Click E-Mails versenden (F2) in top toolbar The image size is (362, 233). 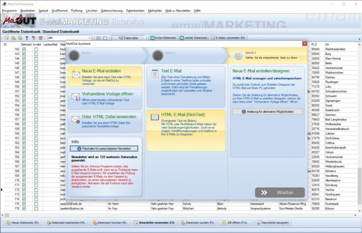click(x=228, y=38)
